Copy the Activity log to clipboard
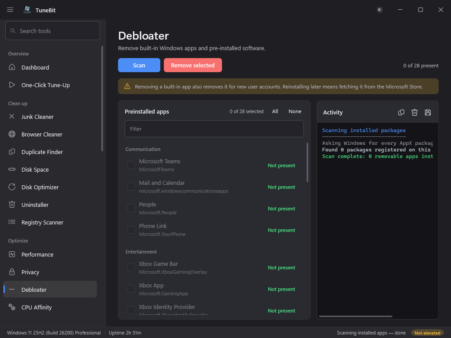451x338 pixels. pyautogui.click(x=401, y=112)
